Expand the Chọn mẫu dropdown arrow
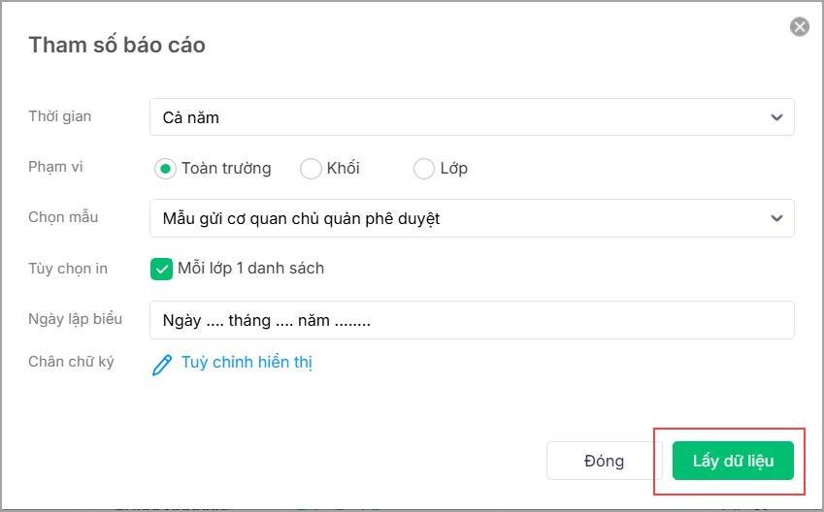This screenshot has height=512, width=824. click(x=776, y=218)
